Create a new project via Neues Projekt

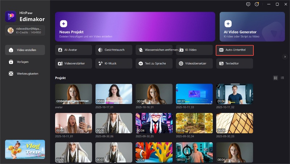click(135, 27)
